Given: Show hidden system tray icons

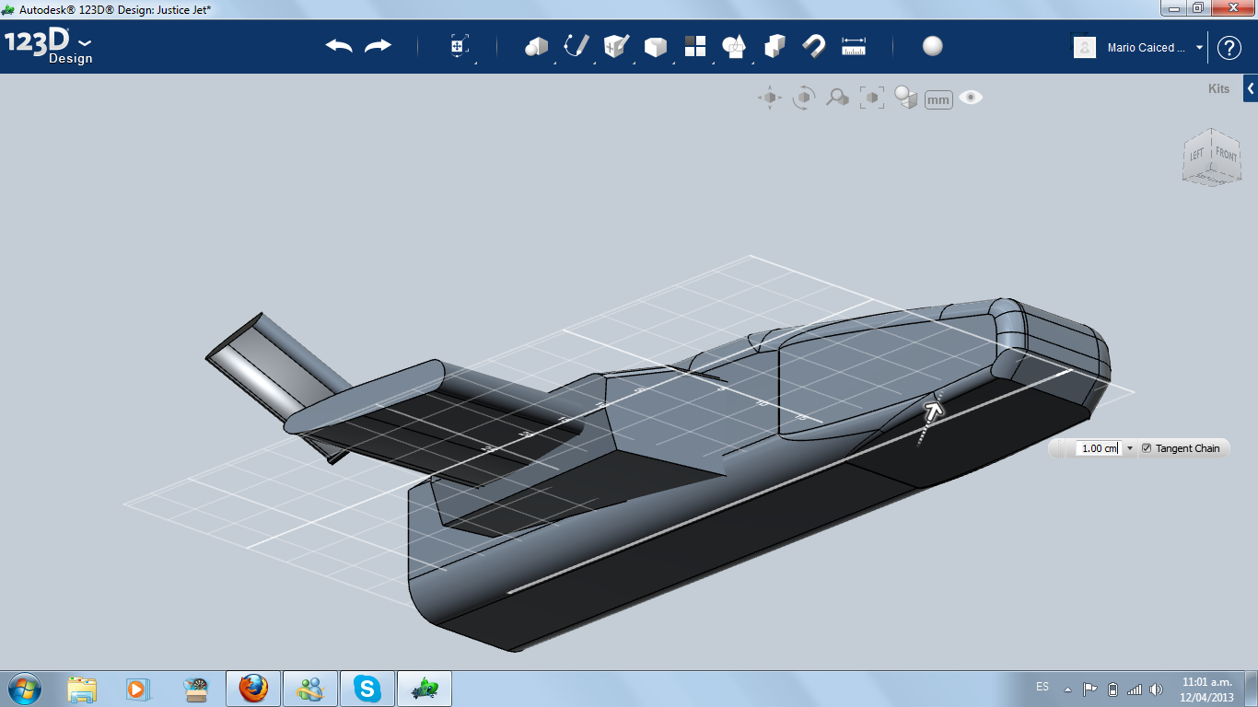Looking at the screenshot, I should (x=1067, y=690).
